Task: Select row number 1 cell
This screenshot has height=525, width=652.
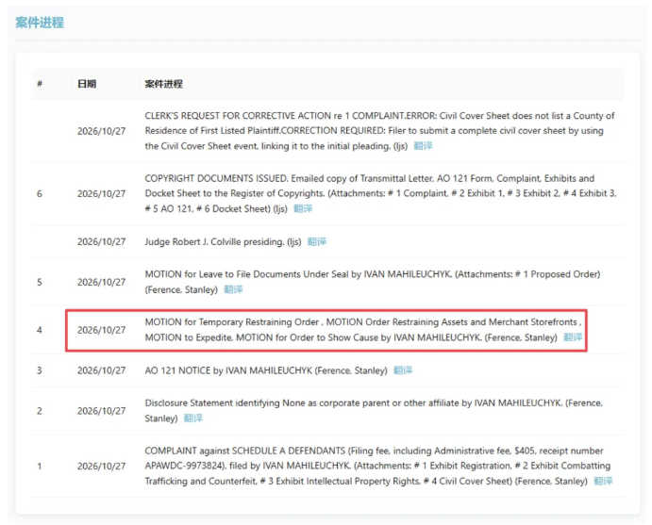Action: click(40, 467)
